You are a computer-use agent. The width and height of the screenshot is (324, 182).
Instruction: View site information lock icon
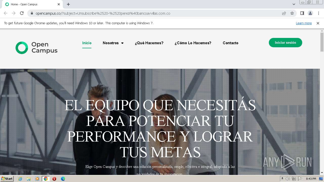32,13
